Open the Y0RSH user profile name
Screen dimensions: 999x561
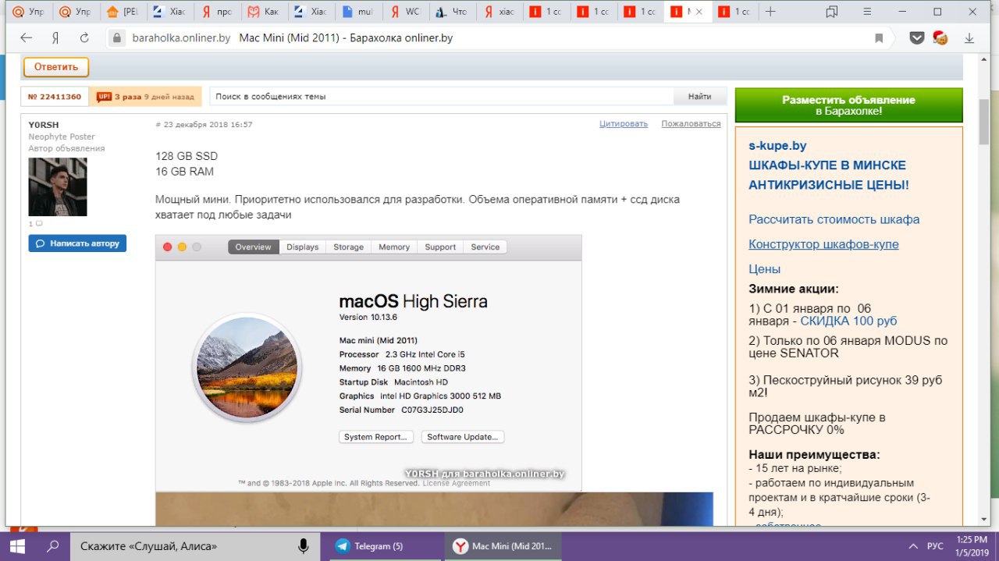44,125
